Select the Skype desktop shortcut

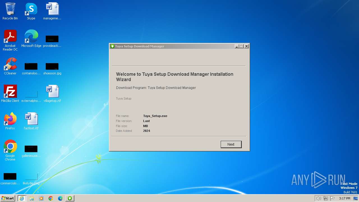pyautogui.click(x=31, y=11)
